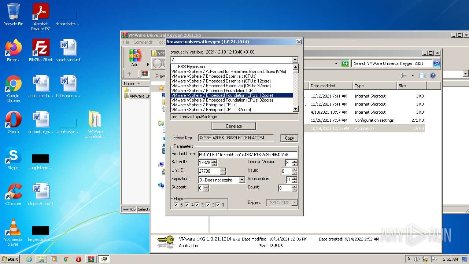Select the savebrand.rtf desktop file
This screenshot has height=264, width=469.
[x=68, y=51]
